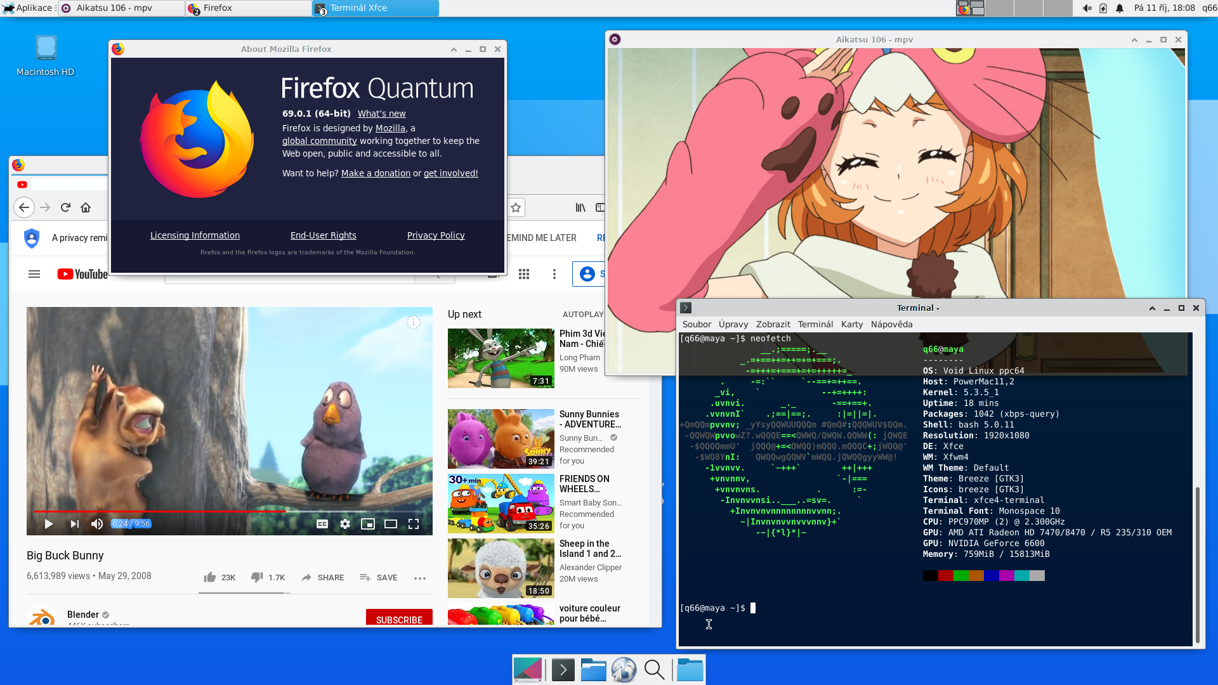
Task: Open the Sunny Bunnies video thumbnail
Action: (501, 438)
